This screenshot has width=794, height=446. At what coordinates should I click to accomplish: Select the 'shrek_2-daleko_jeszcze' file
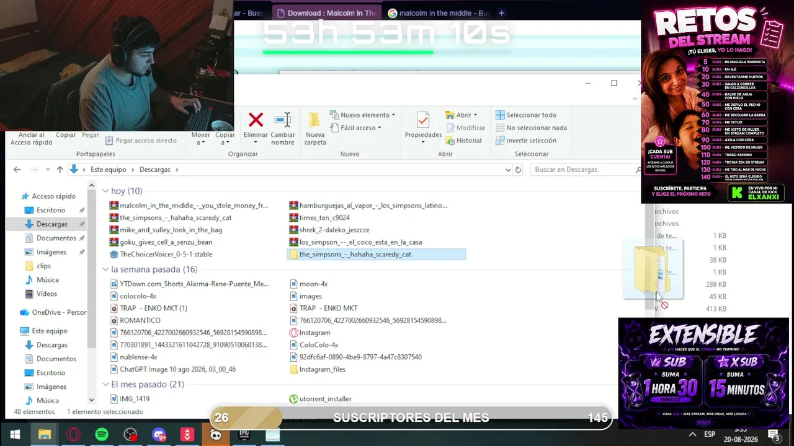click(329, 230)
